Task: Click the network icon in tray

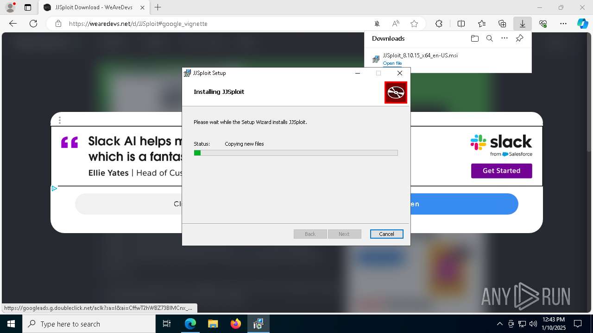Action: tap(522, 324)
